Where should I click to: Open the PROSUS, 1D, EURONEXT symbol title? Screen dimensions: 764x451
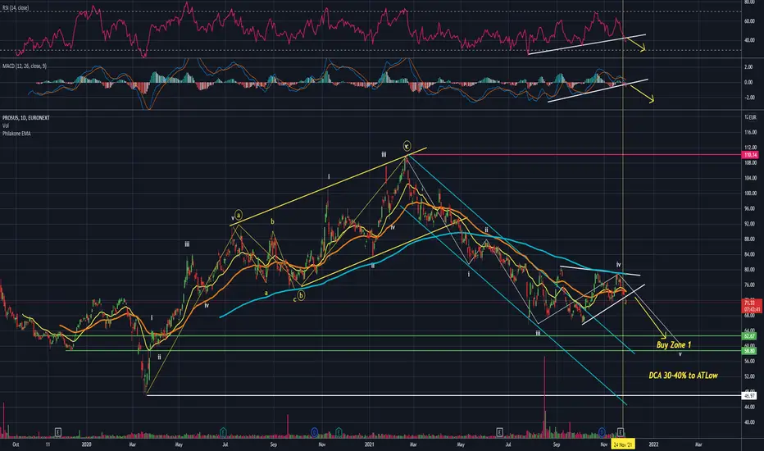click(26, 118)
